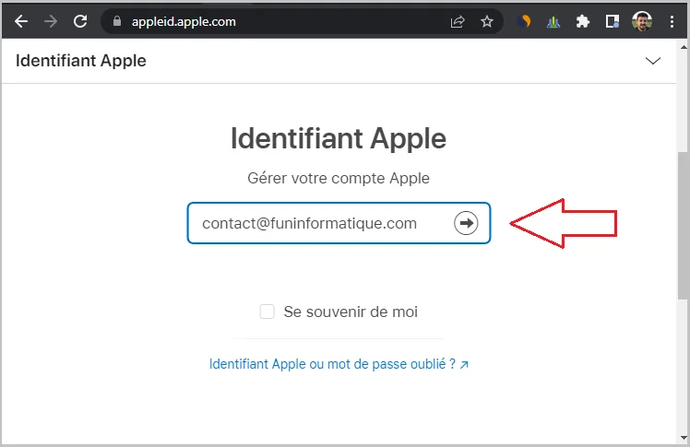View site security lock information
This screenshot has width=690, height=447.
click(116, 21)
